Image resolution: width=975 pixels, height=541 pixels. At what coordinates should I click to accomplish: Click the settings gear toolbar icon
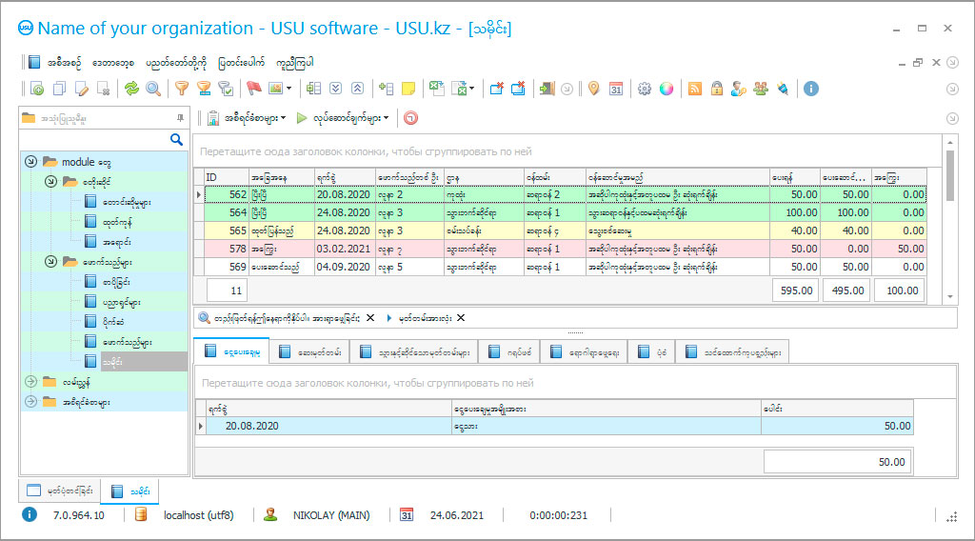(644, 89)
